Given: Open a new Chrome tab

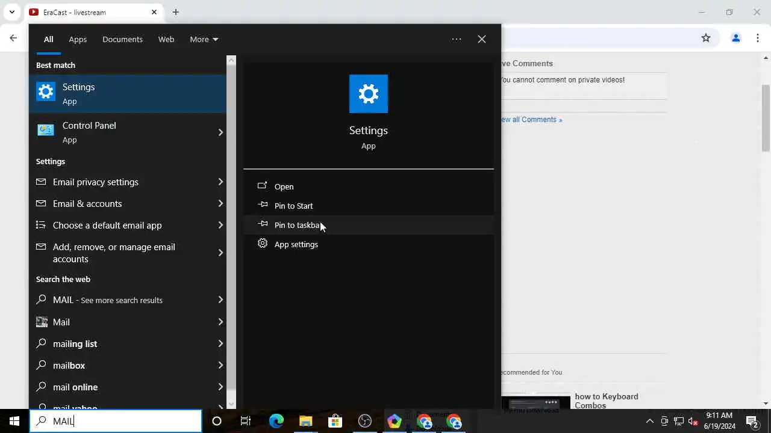Looking at the screenshot, I should 175,12.
